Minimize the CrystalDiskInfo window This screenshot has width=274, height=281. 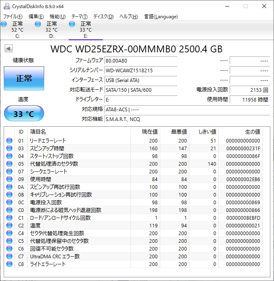coord(227,6)
